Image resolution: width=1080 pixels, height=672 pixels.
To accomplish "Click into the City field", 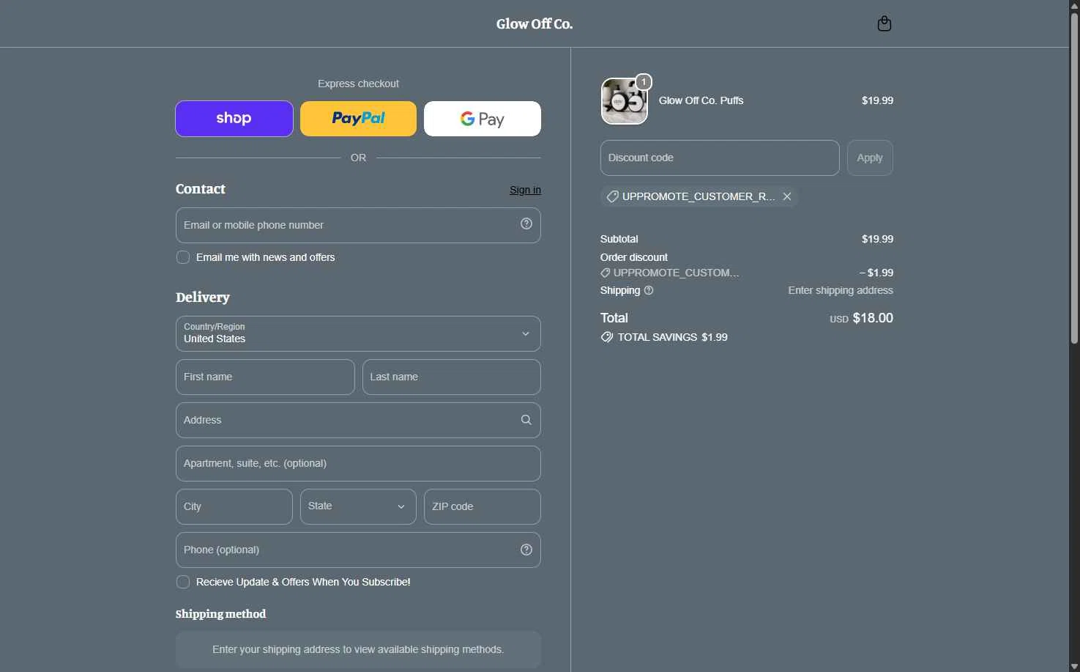I will tap(234, 506).
